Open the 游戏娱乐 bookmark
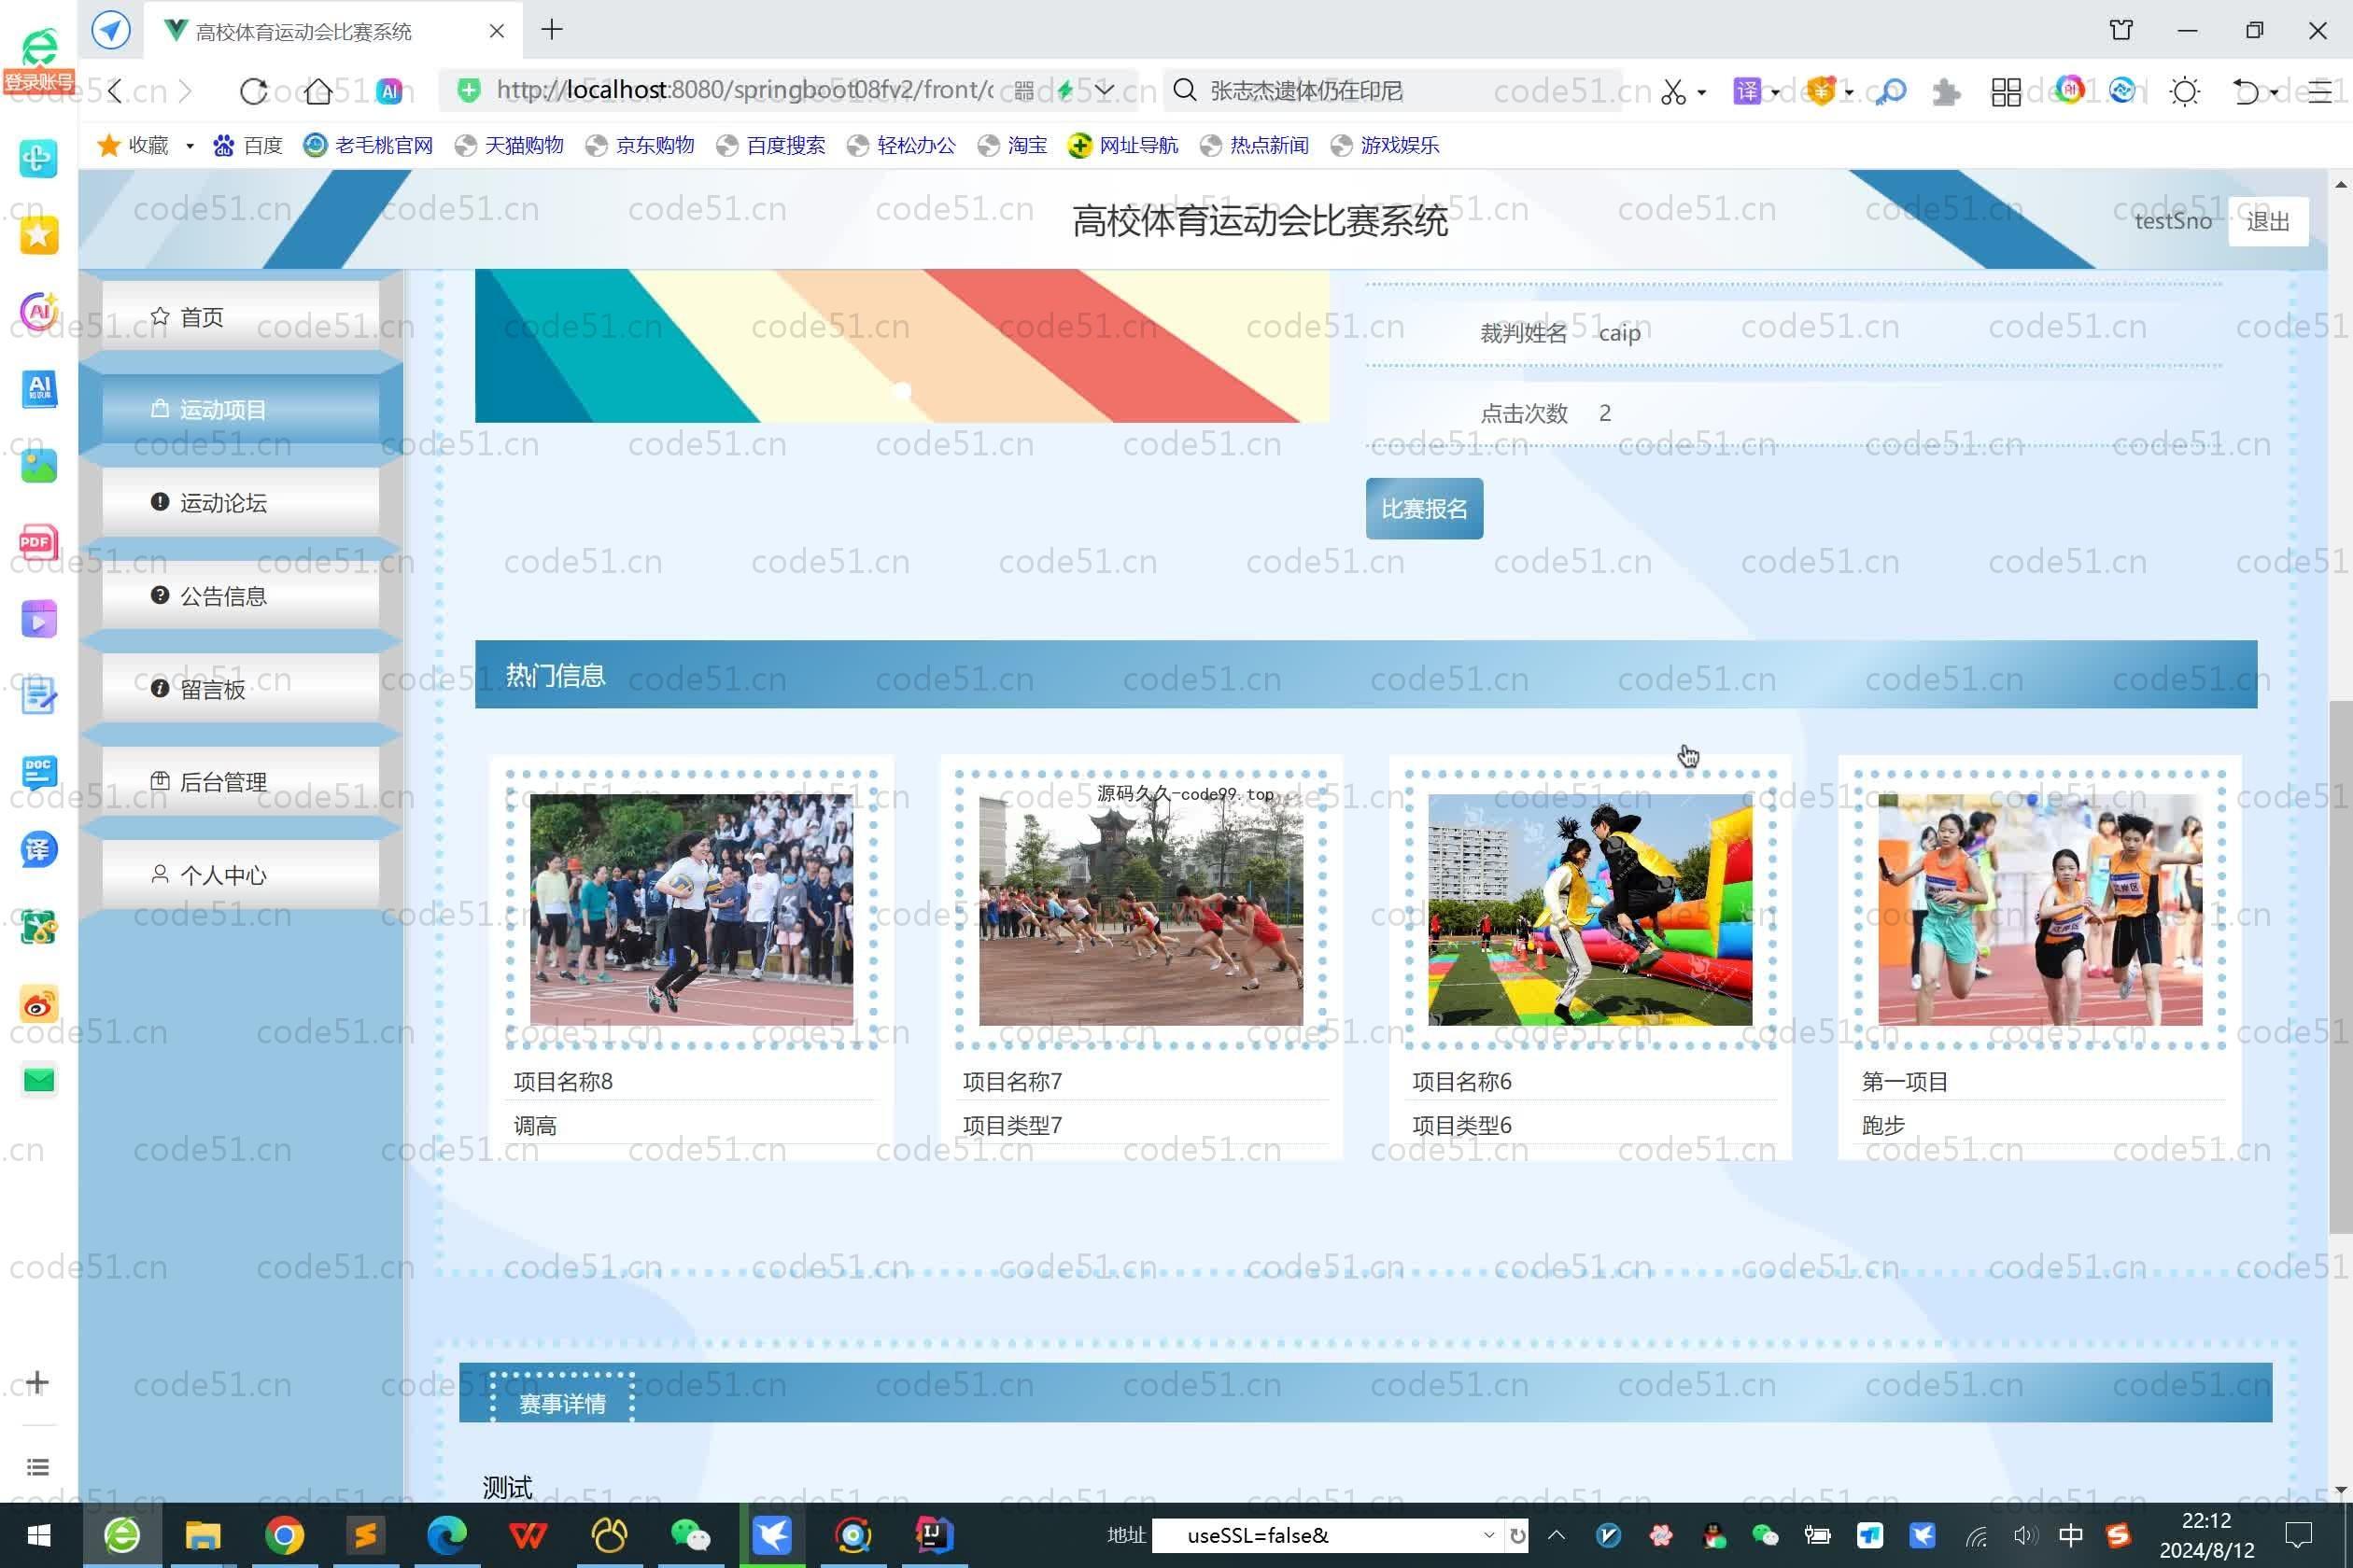The width and height of the screenshot is (2353, 1568). (1386, 146)
